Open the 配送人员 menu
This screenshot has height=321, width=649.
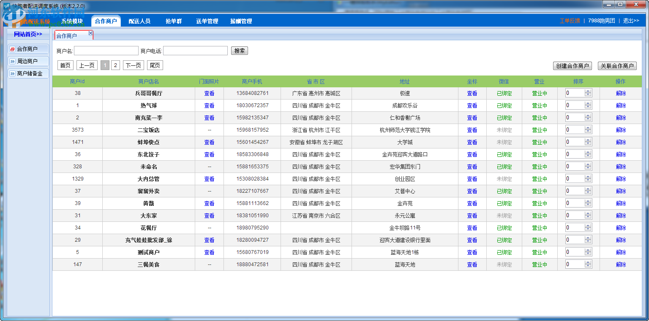click(x=139, y=21)
